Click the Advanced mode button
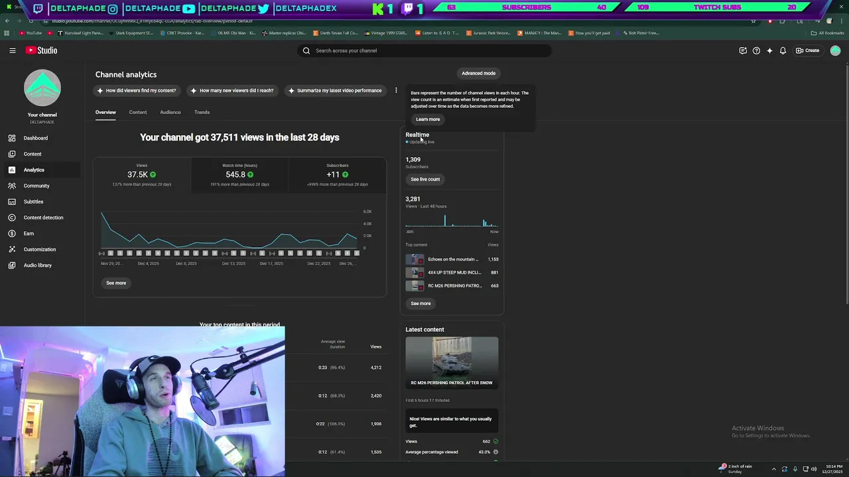The image size is (849, 477). 478,73
